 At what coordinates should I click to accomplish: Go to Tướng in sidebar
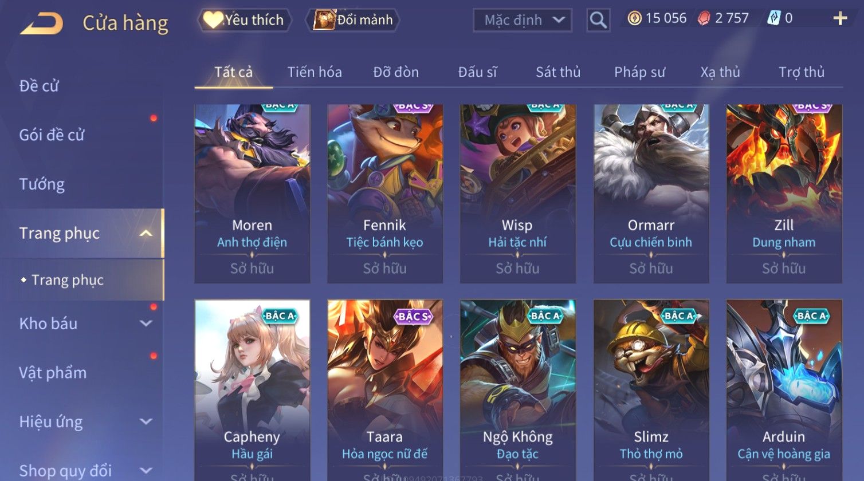point(42,184)
